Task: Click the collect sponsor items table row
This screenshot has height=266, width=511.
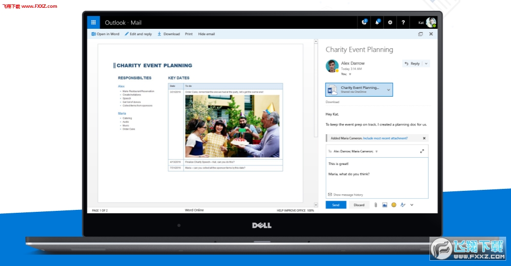Action: click(225, 168)
